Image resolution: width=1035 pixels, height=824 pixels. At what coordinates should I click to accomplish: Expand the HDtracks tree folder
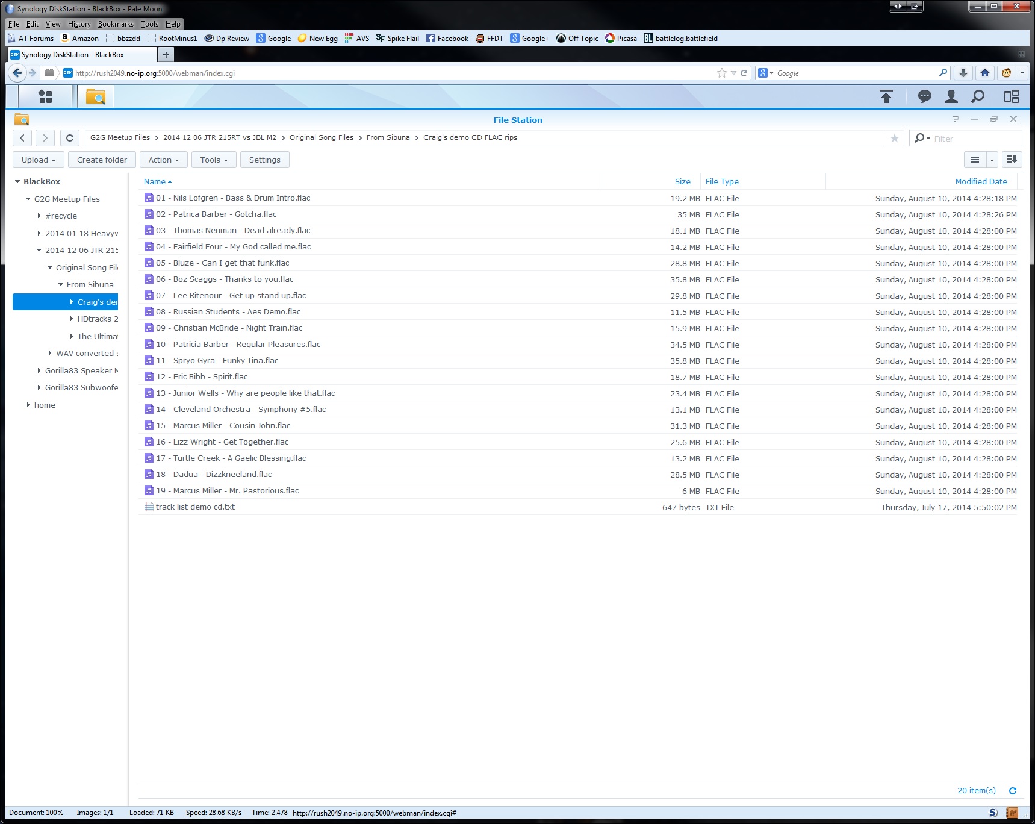[x=72, y=319]
